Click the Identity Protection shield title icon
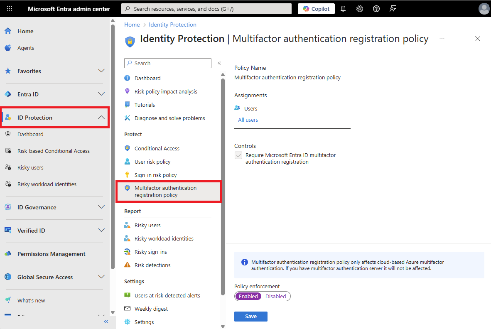This screenshot has width=491, height=329. pos(130,41)
